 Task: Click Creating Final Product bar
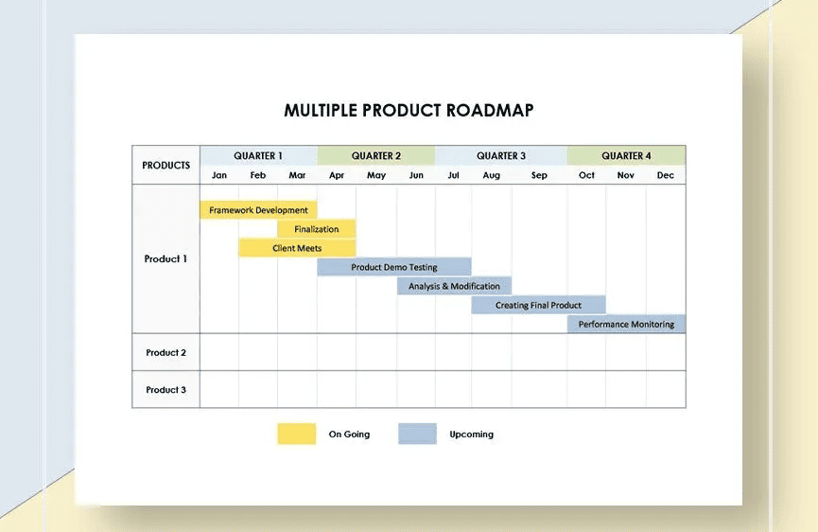click(x=538, y=305)
